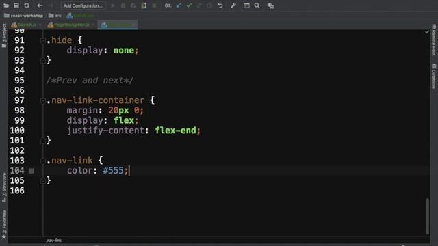The height and width of the screenshot is (246, 438).
Task: Close the active CSS editor tab
Action: (134, 25)
